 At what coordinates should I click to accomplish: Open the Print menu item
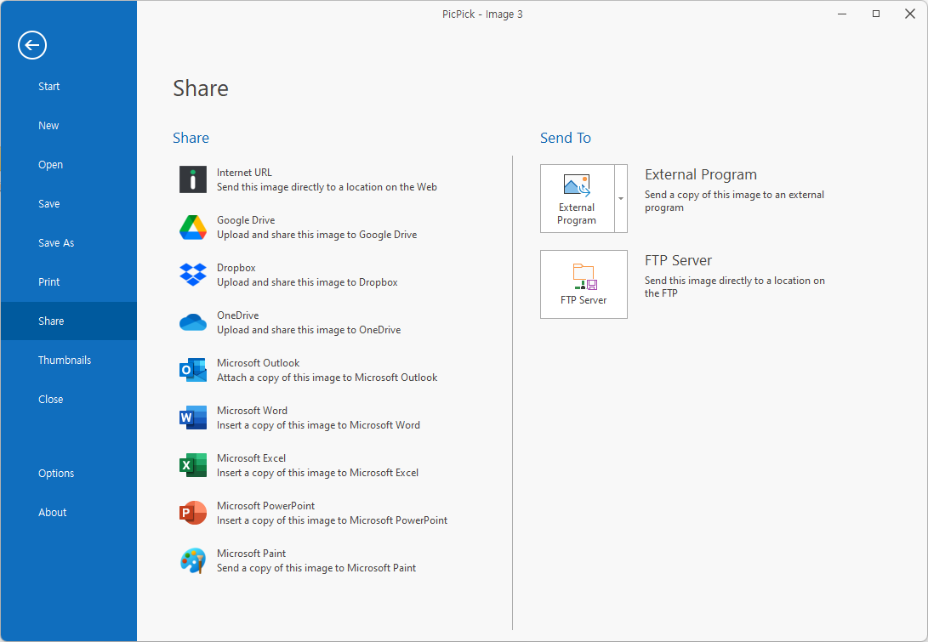pyautogui.click(x=48, y=281)
